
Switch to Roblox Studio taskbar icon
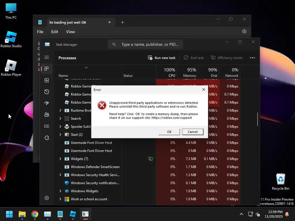click(x=73, y=214)
